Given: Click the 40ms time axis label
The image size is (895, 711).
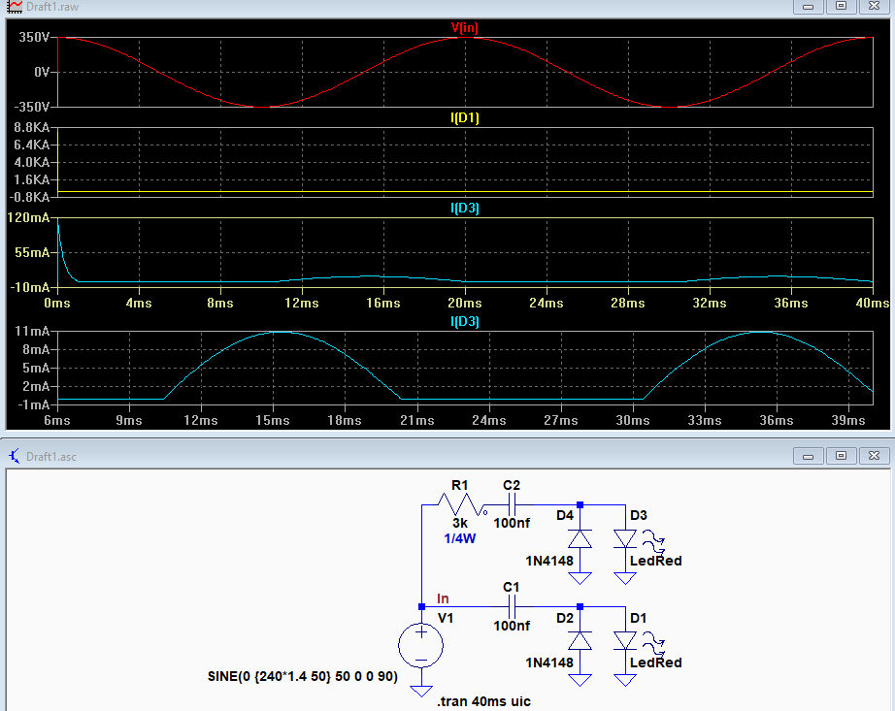Looking at the screenshot, I should (872, 303).
